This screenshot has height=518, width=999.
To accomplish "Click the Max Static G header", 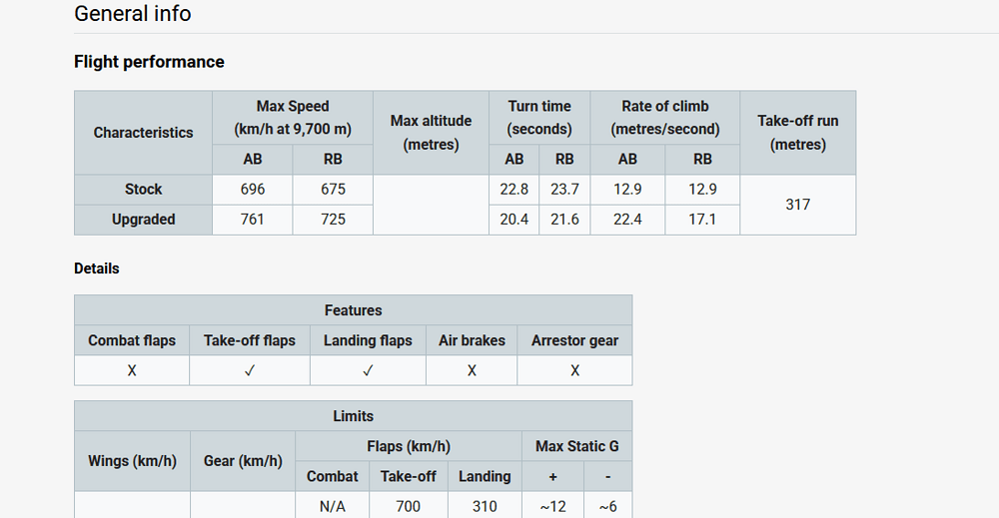I will [x=576, y=446].
